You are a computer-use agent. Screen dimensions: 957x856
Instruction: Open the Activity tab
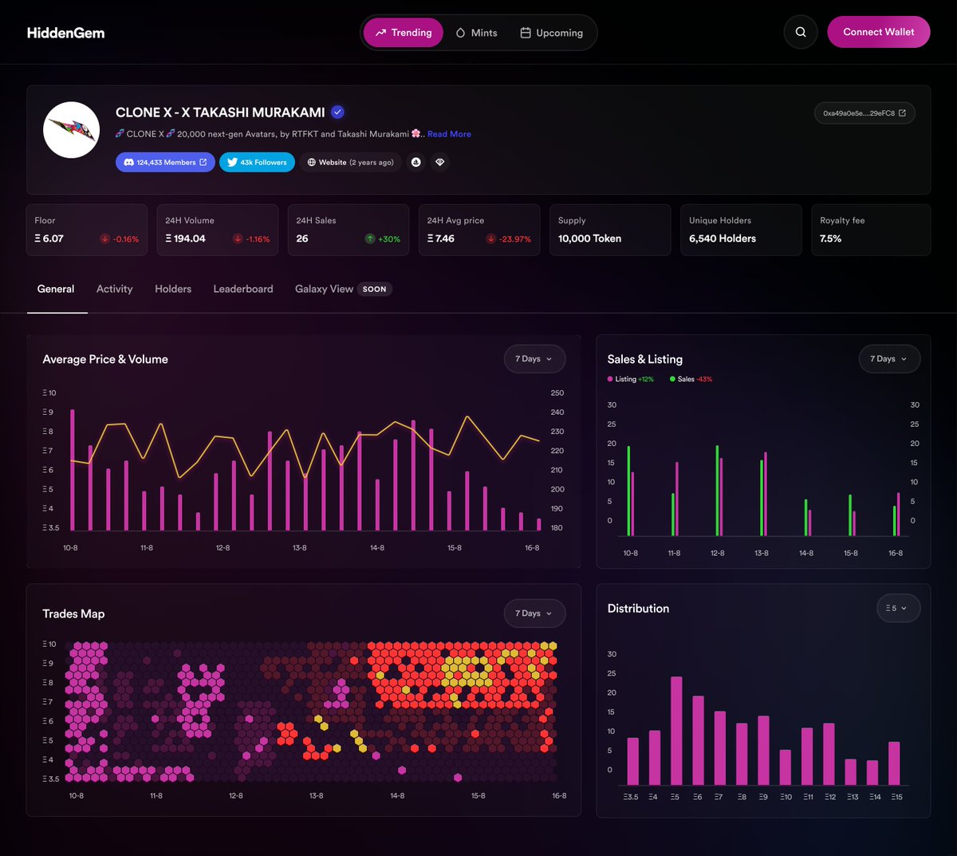coord(114,289)
